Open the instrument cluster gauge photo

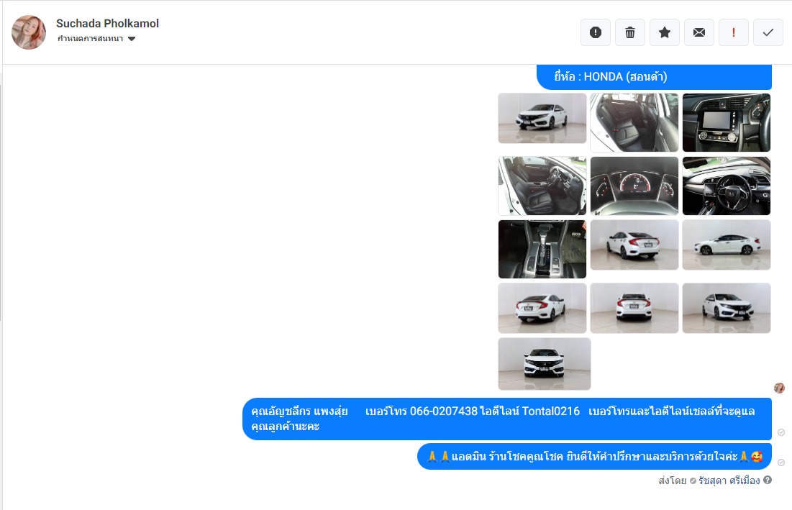(x=634, y=186)
